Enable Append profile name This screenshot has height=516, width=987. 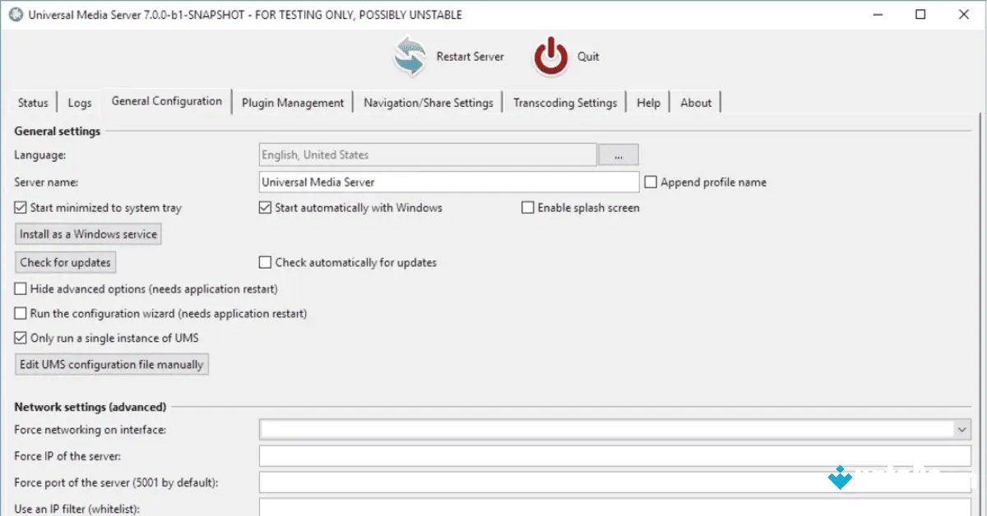(x=649, y=182)
